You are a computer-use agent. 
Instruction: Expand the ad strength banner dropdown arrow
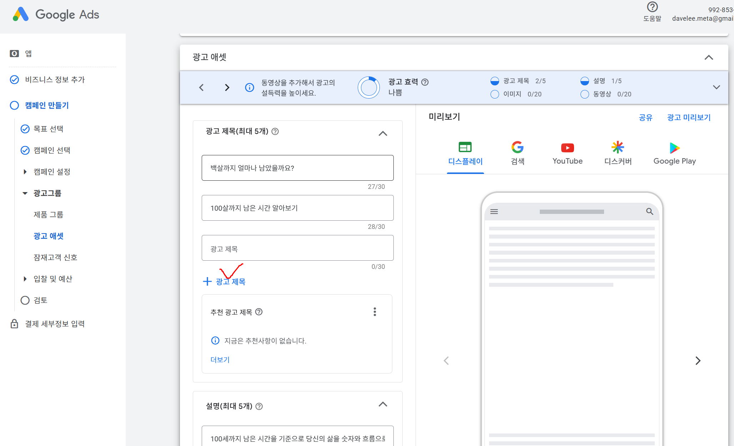click(x=716, y=87)
